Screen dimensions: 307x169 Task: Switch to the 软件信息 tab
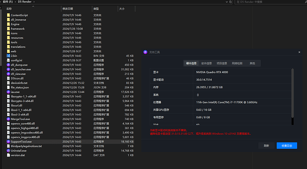(x=206, y=63)
